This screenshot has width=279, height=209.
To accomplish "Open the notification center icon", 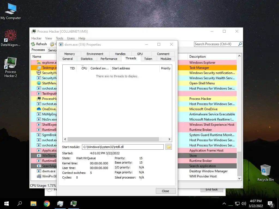I will 271,204.
